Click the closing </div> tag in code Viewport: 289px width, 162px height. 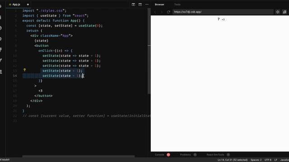point(36,101)
